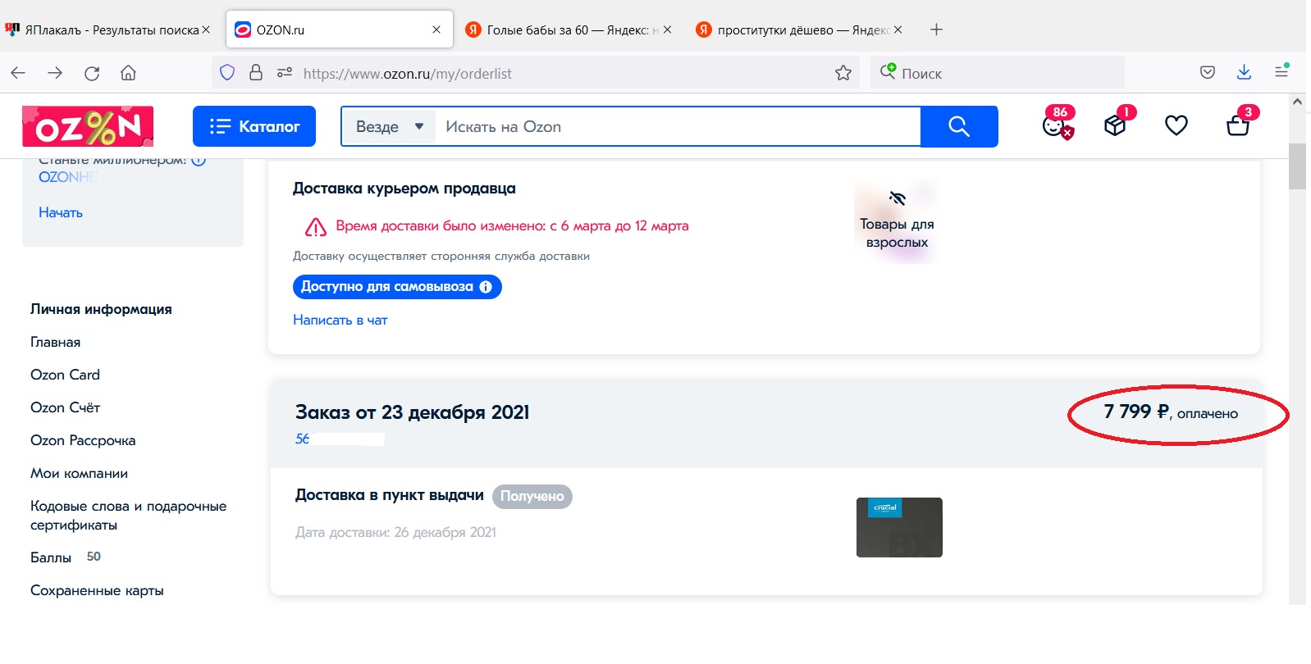Open Сохраненные карты section

[97, 590]
